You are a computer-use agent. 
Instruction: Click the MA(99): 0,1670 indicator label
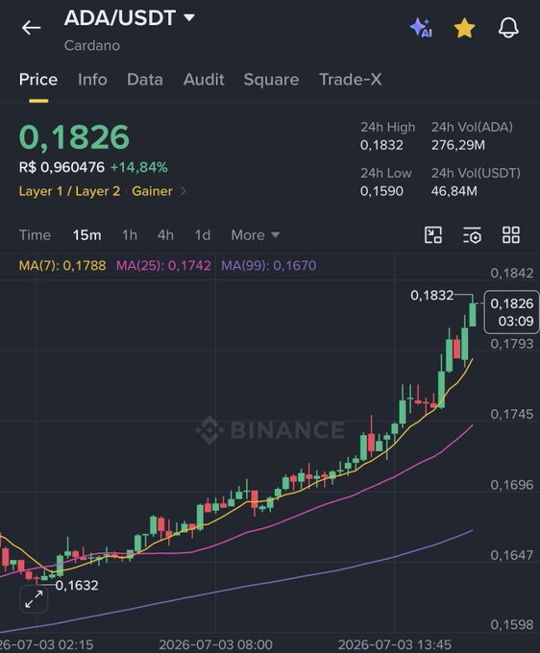point(269,265)
